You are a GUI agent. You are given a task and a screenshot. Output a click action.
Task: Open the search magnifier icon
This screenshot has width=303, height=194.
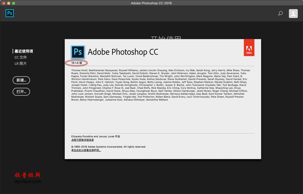[280, 13]
